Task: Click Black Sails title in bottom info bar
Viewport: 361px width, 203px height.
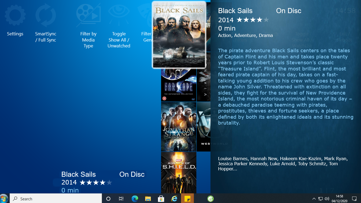Action: point(79,174)
